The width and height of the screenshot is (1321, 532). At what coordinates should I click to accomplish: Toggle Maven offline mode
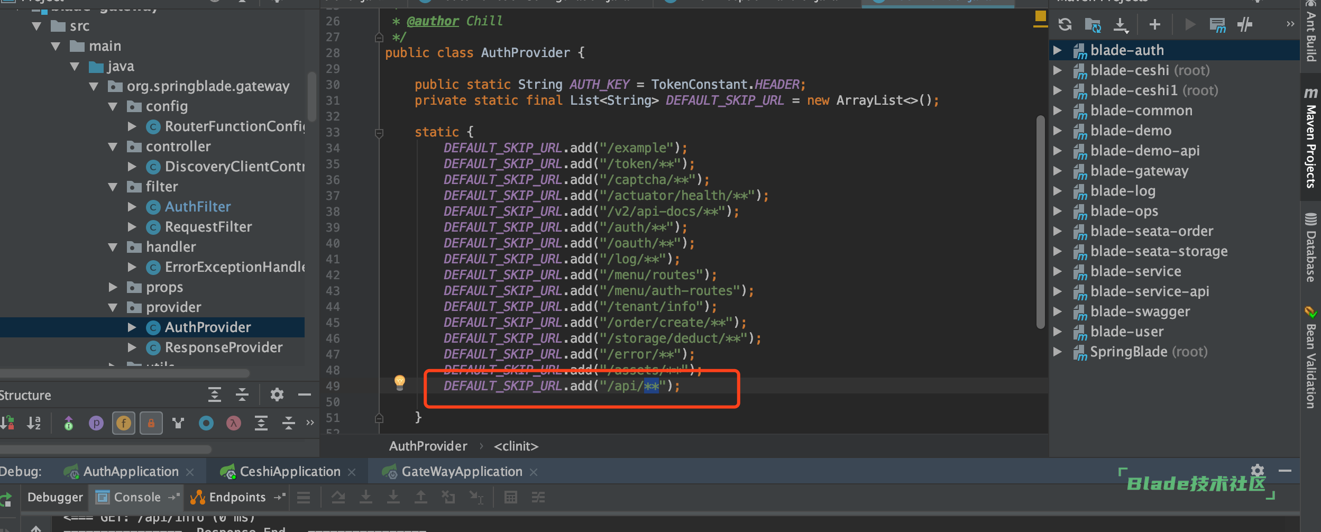click(1245, 24)
